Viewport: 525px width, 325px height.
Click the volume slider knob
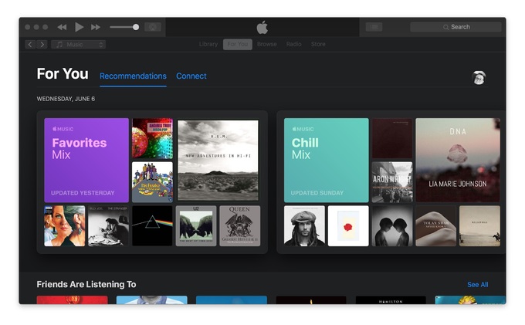[x=136, y=27]
